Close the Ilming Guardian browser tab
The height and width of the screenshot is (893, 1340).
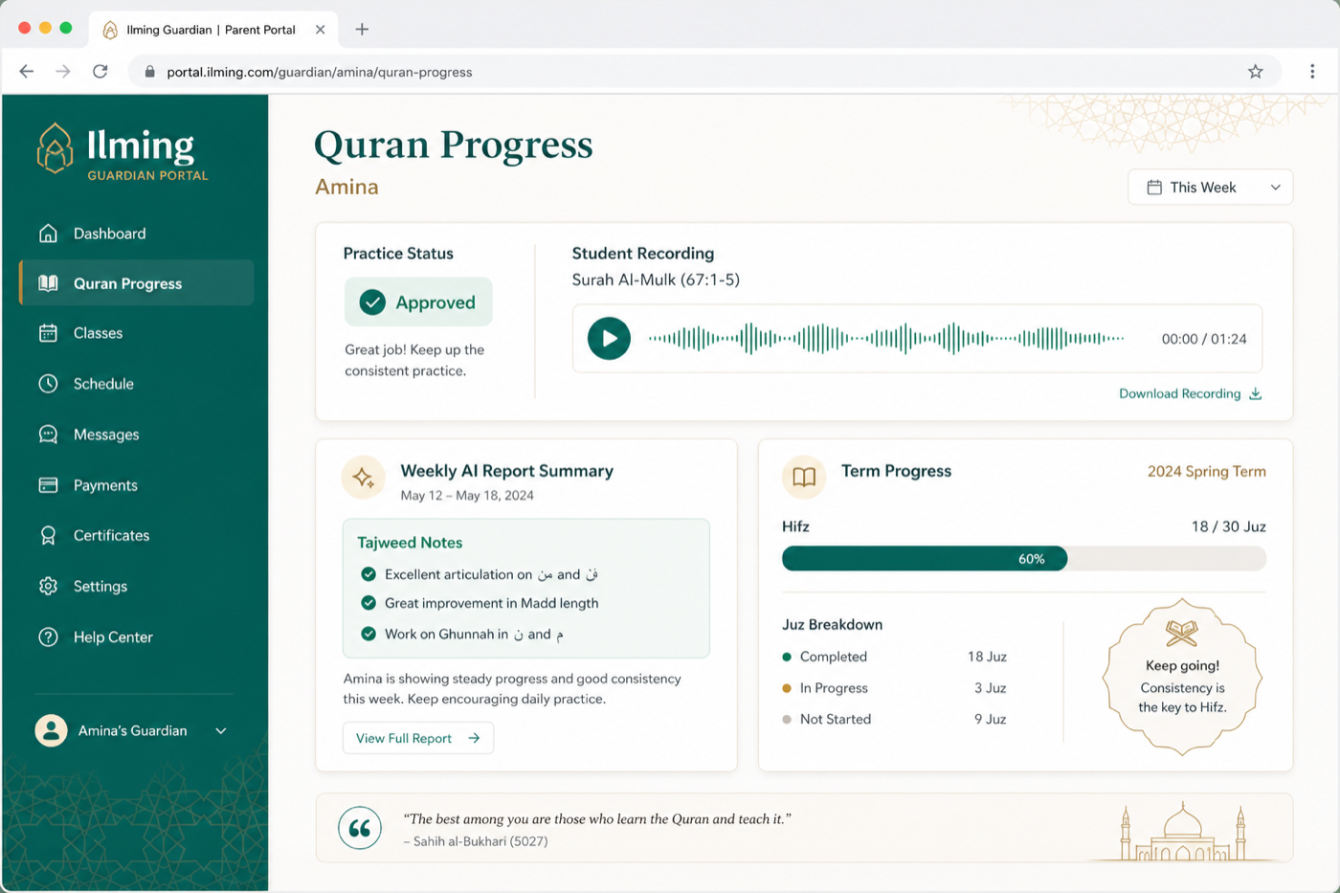click(x=321, y=30)
